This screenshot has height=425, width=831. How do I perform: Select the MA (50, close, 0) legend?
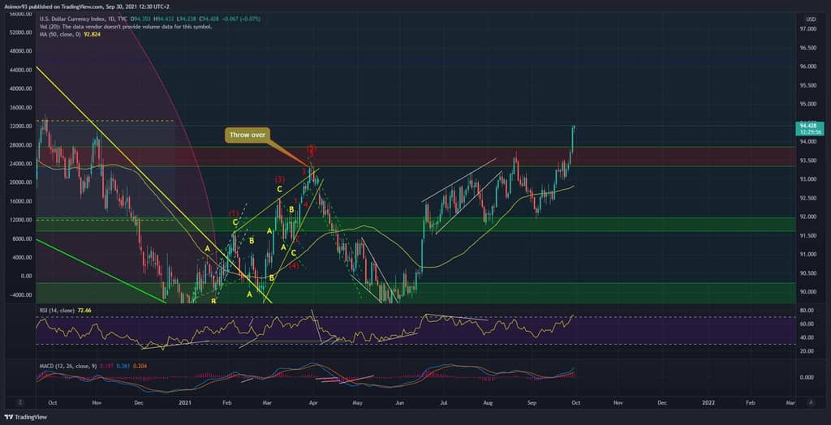coord(60,34)
